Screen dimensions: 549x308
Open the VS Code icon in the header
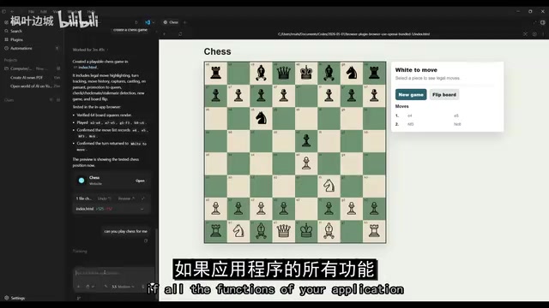tap(148, 22)
